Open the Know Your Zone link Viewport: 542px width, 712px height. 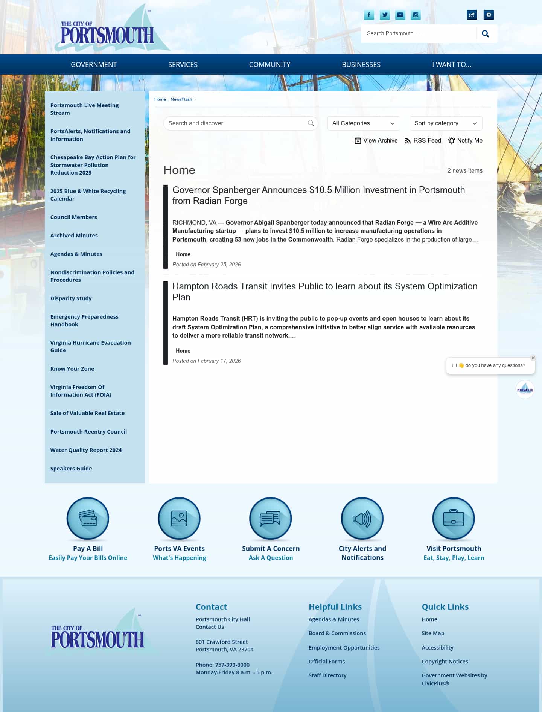[x=72, y=369]
